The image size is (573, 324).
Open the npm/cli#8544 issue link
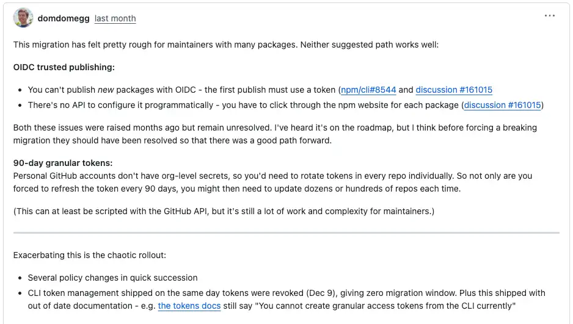pos(368,90)
